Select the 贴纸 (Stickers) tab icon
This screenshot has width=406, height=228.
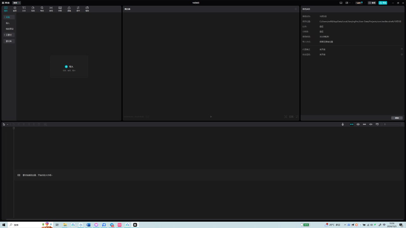coord(33,9)
